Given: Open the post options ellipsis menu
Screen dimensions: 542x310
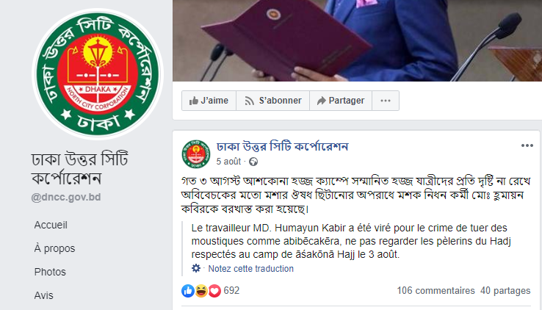Looking at the screenshot, I should click(527, 145).
